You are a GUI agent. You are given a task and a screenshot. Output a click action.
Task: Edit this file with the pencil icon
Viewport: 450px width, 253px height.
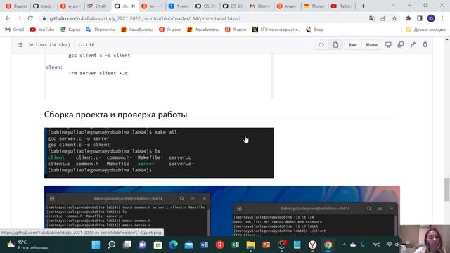[413, 44]
